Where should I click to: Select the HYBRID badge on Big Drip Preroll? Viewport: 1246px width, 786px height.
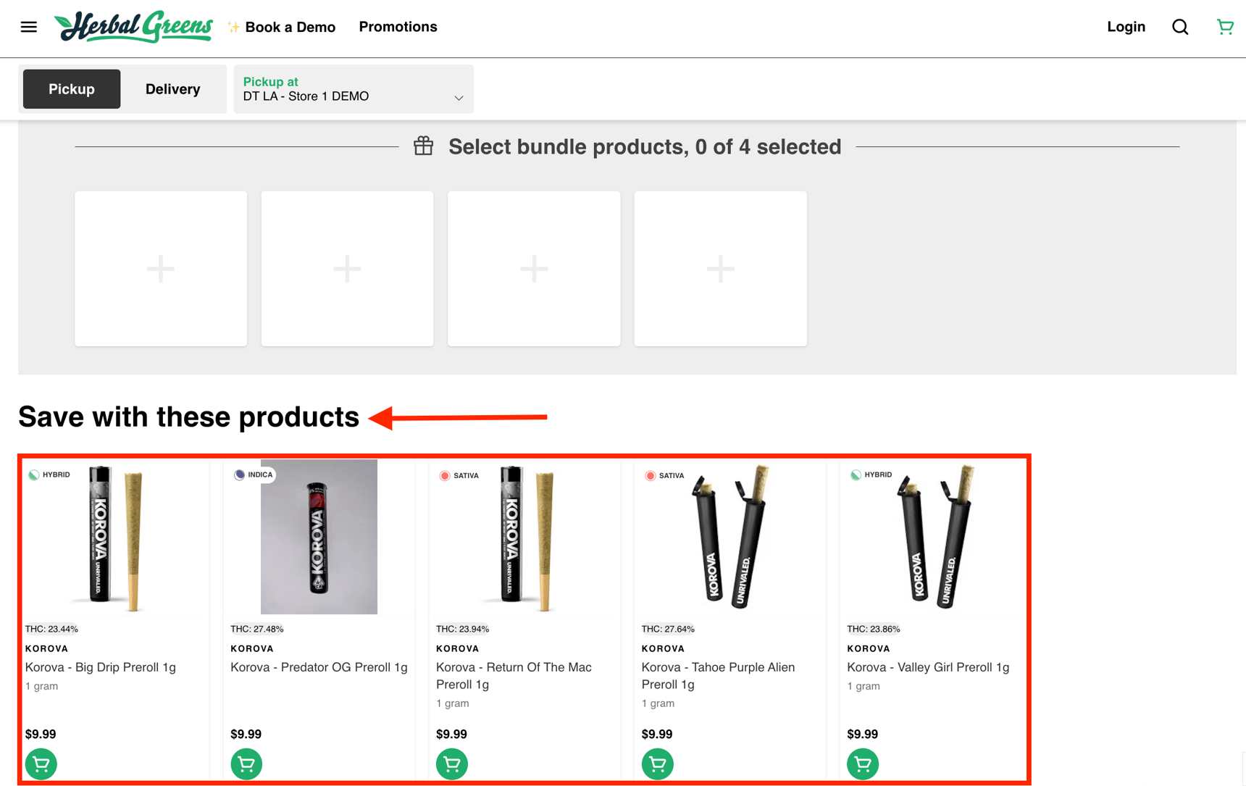(50, 474)
